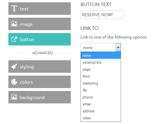162x124 pixels.
Task: Click the button external-link icon
Action: tap(14, 39)
